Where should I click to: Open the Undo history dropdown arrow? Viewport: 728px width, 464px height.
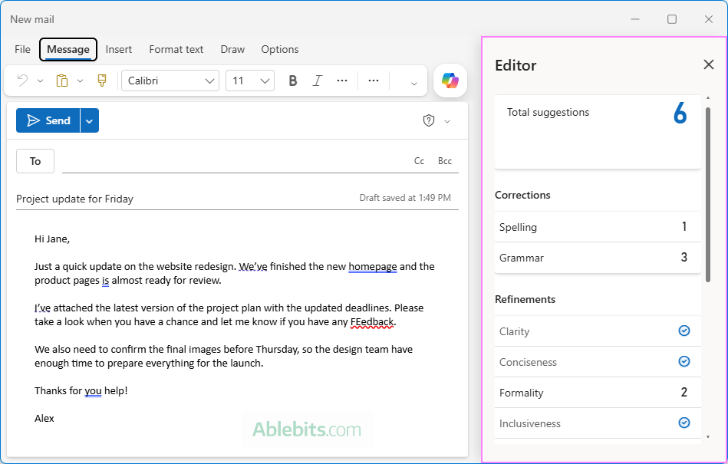(x=41, y=81)
